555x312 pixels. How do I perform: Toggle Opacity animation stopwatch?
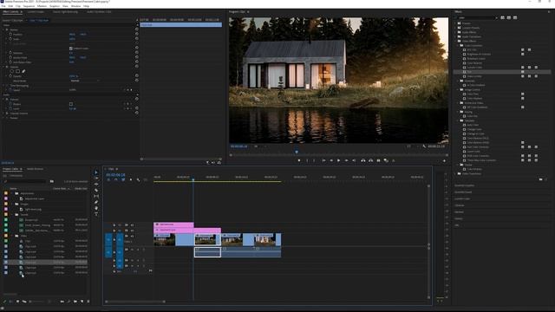tap(10, 76)
